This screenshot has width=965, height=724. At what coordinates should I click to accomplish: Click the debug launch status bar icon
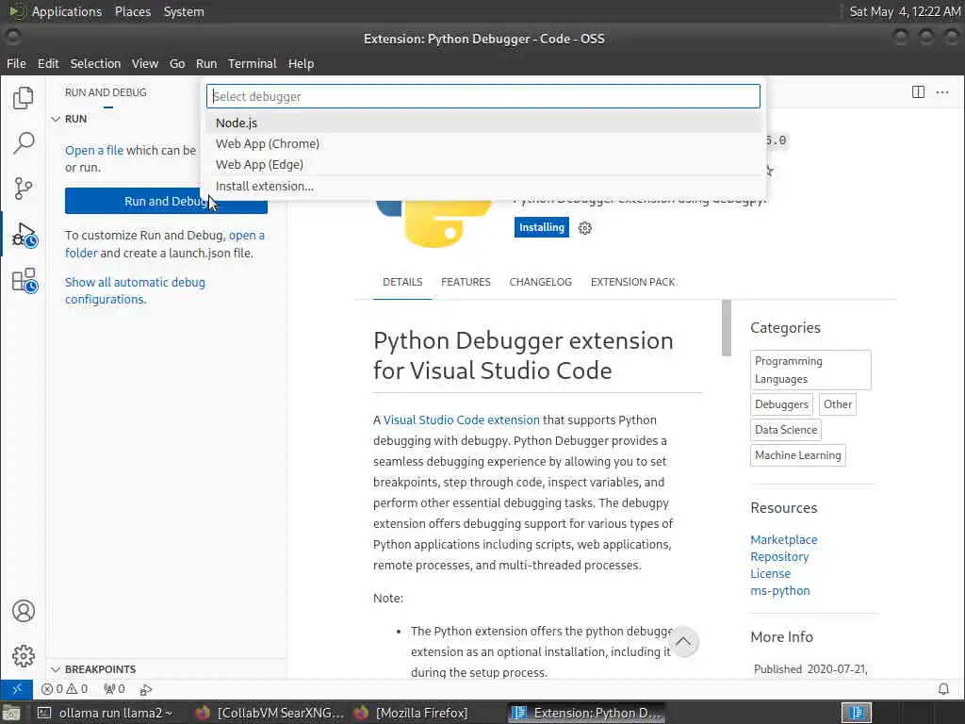tap(146, 689)
